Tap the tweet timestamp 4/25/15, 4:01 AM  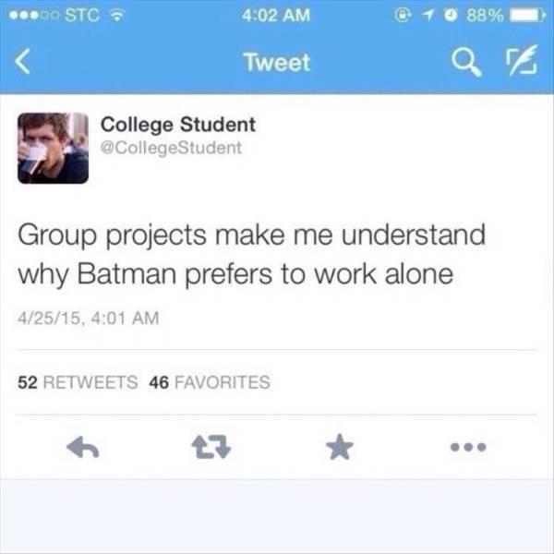tap(89, 318)
